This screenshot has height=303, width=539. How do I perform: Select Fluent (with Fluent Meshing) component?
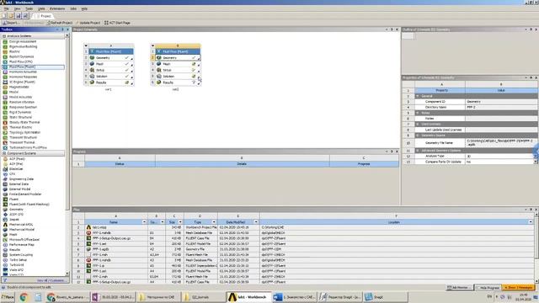29,204
